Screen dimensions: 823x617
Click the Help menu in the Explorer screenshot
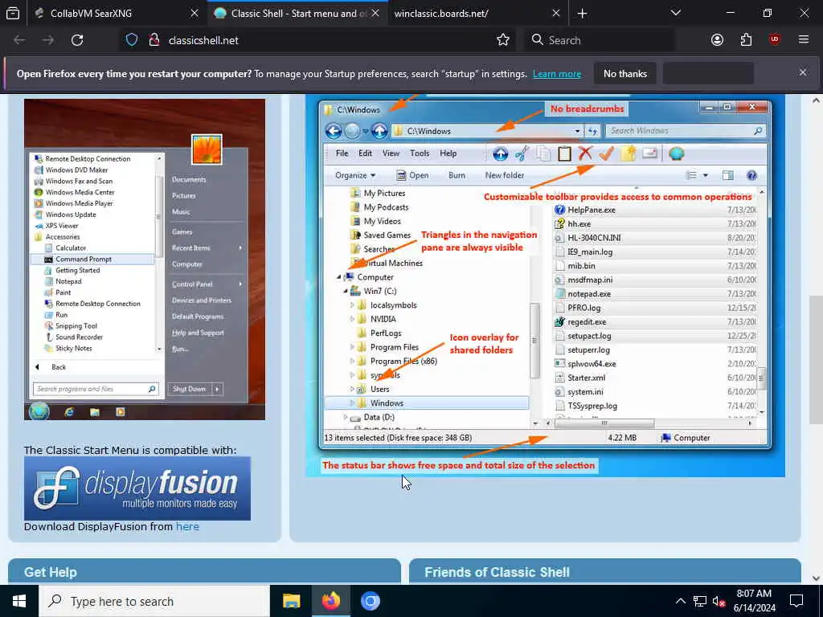tap(448, 153)
